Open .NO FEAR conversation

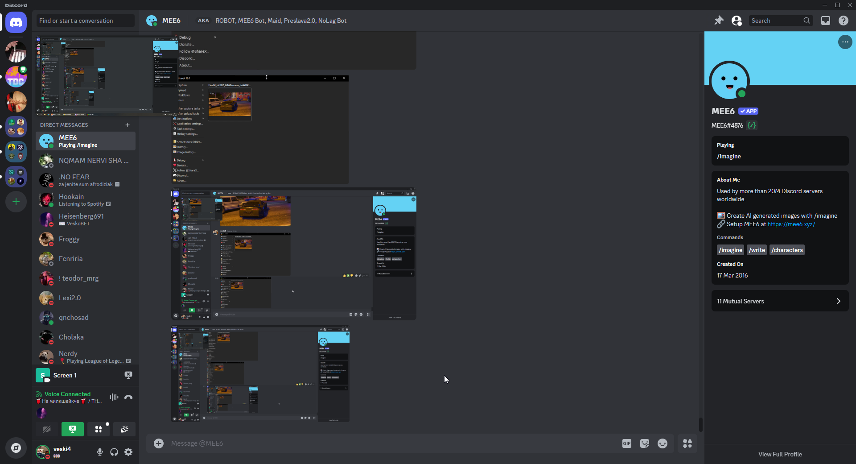point(86,180)
